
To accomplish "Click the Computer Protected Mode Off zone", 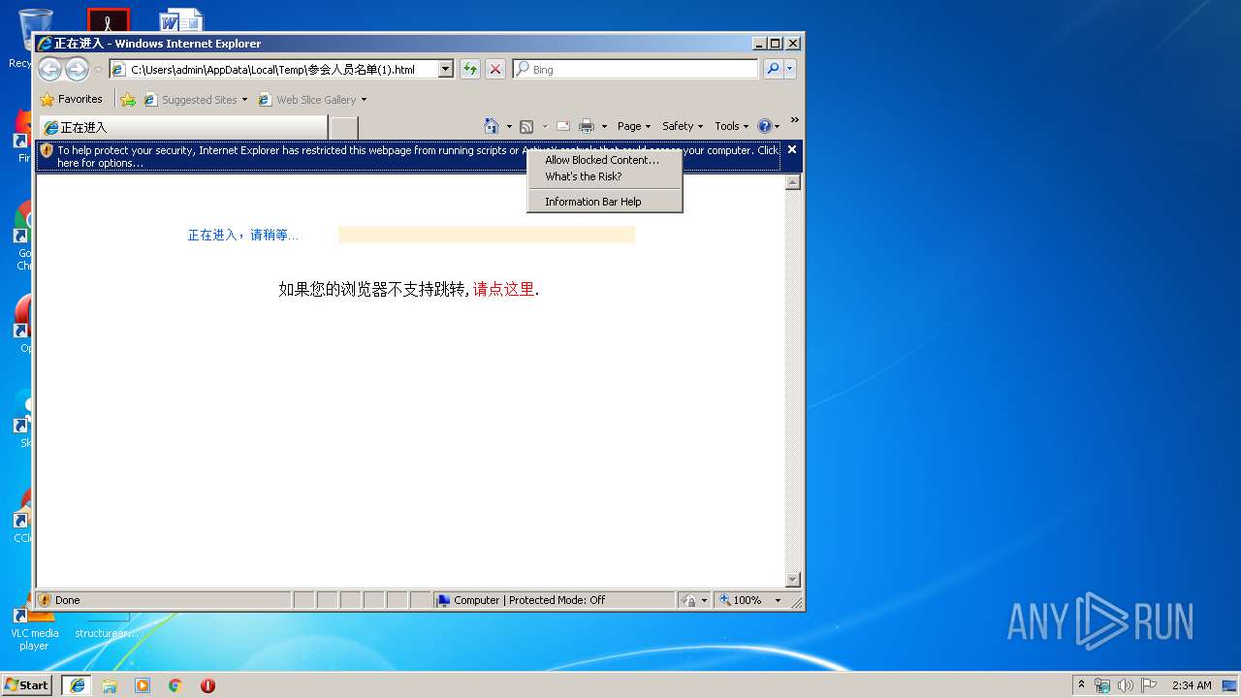I will click(554, 600).
